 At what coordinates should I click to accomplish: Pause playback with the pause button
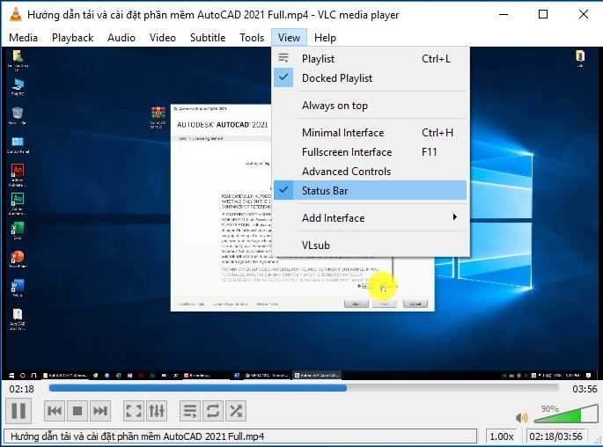coord(18,411)
